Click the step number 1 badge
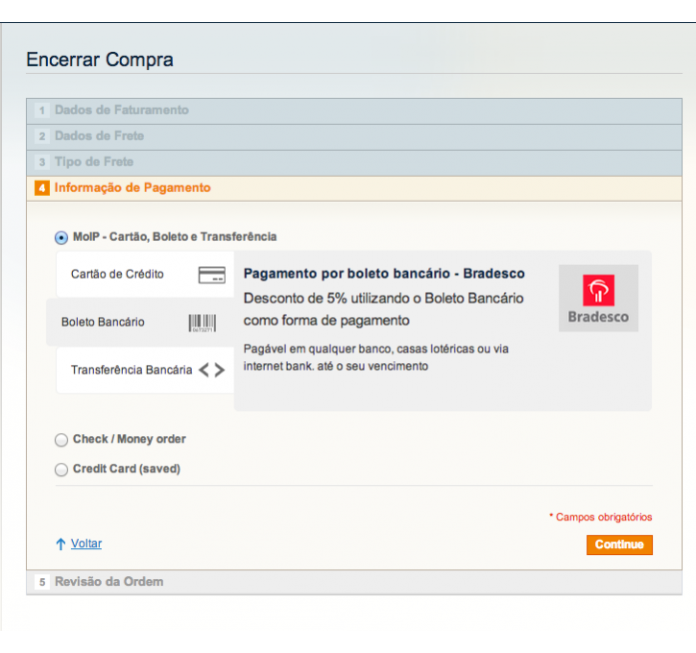Viewport: 696px width, 653px height. point(42,110)
